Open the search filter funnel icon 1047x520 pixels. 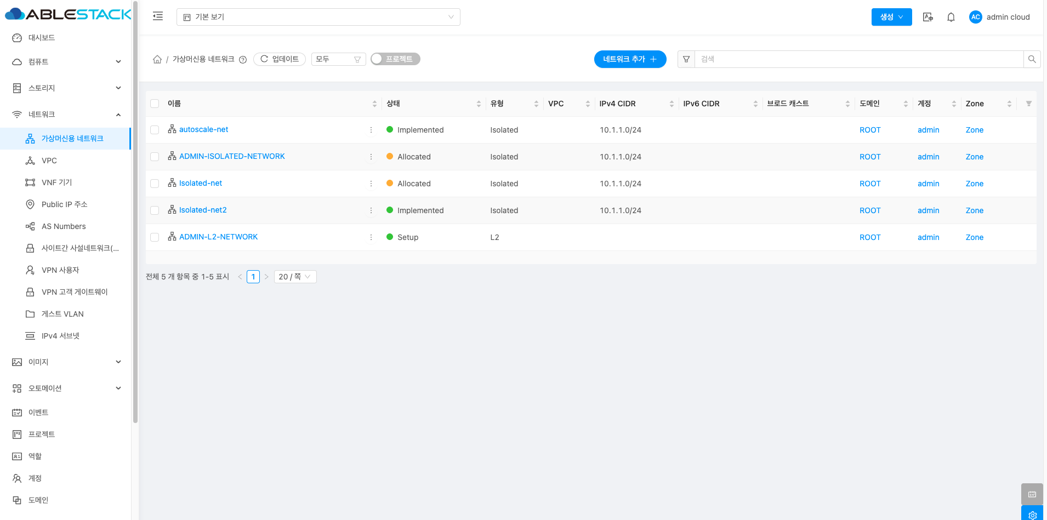click(686, 59)
